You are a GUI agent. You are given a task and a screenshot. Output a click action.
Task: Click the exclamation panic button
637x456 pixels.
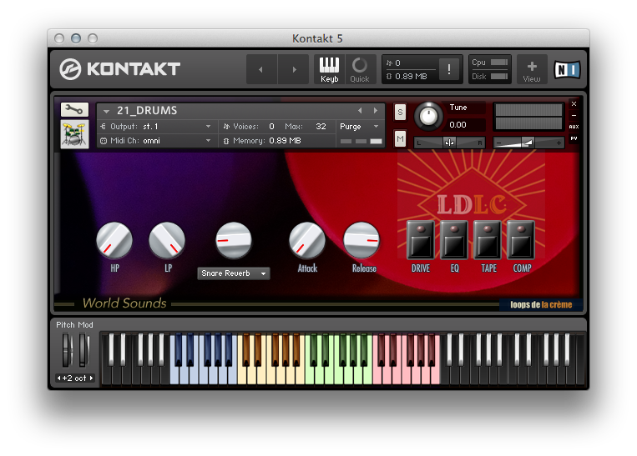[x=449, y=69]
